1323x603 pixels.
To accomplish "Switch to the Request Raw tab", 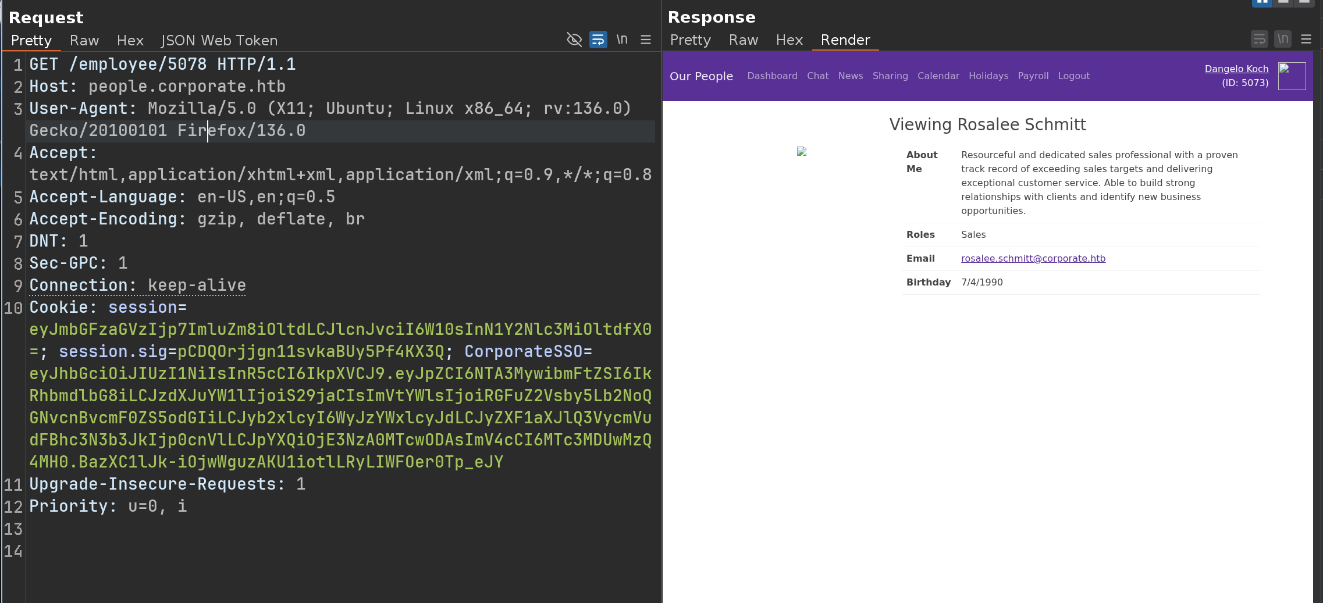I will point(84,40).
